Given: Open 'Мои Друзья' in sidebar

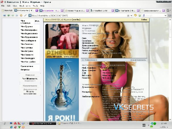Looking at the screenshot, I should (27, 26).
